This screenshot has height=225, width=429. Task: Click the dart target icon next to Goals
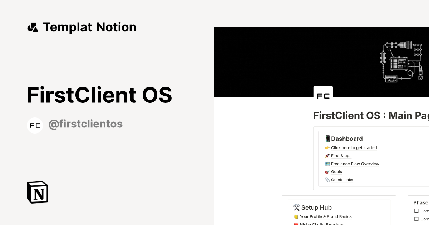(x=327, y=172)
